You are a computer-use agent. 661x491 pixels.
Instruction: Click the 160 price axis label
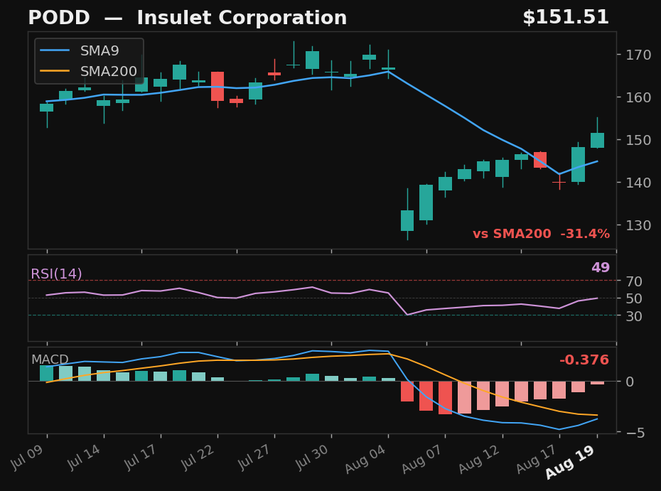pos(638,97)
